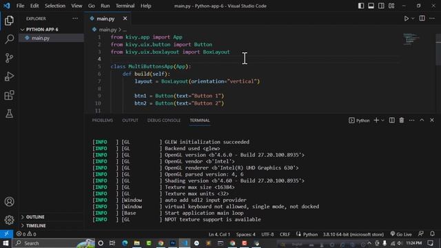Change line ending via CRLF entry

(x=285, y=234)
